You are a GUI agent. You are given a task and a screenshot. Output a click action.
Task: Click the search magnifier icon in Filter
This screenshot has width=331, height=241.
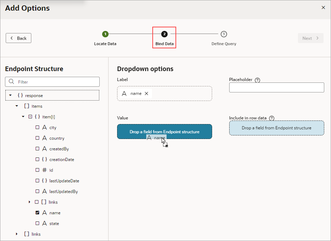click(x=11, y=82)
